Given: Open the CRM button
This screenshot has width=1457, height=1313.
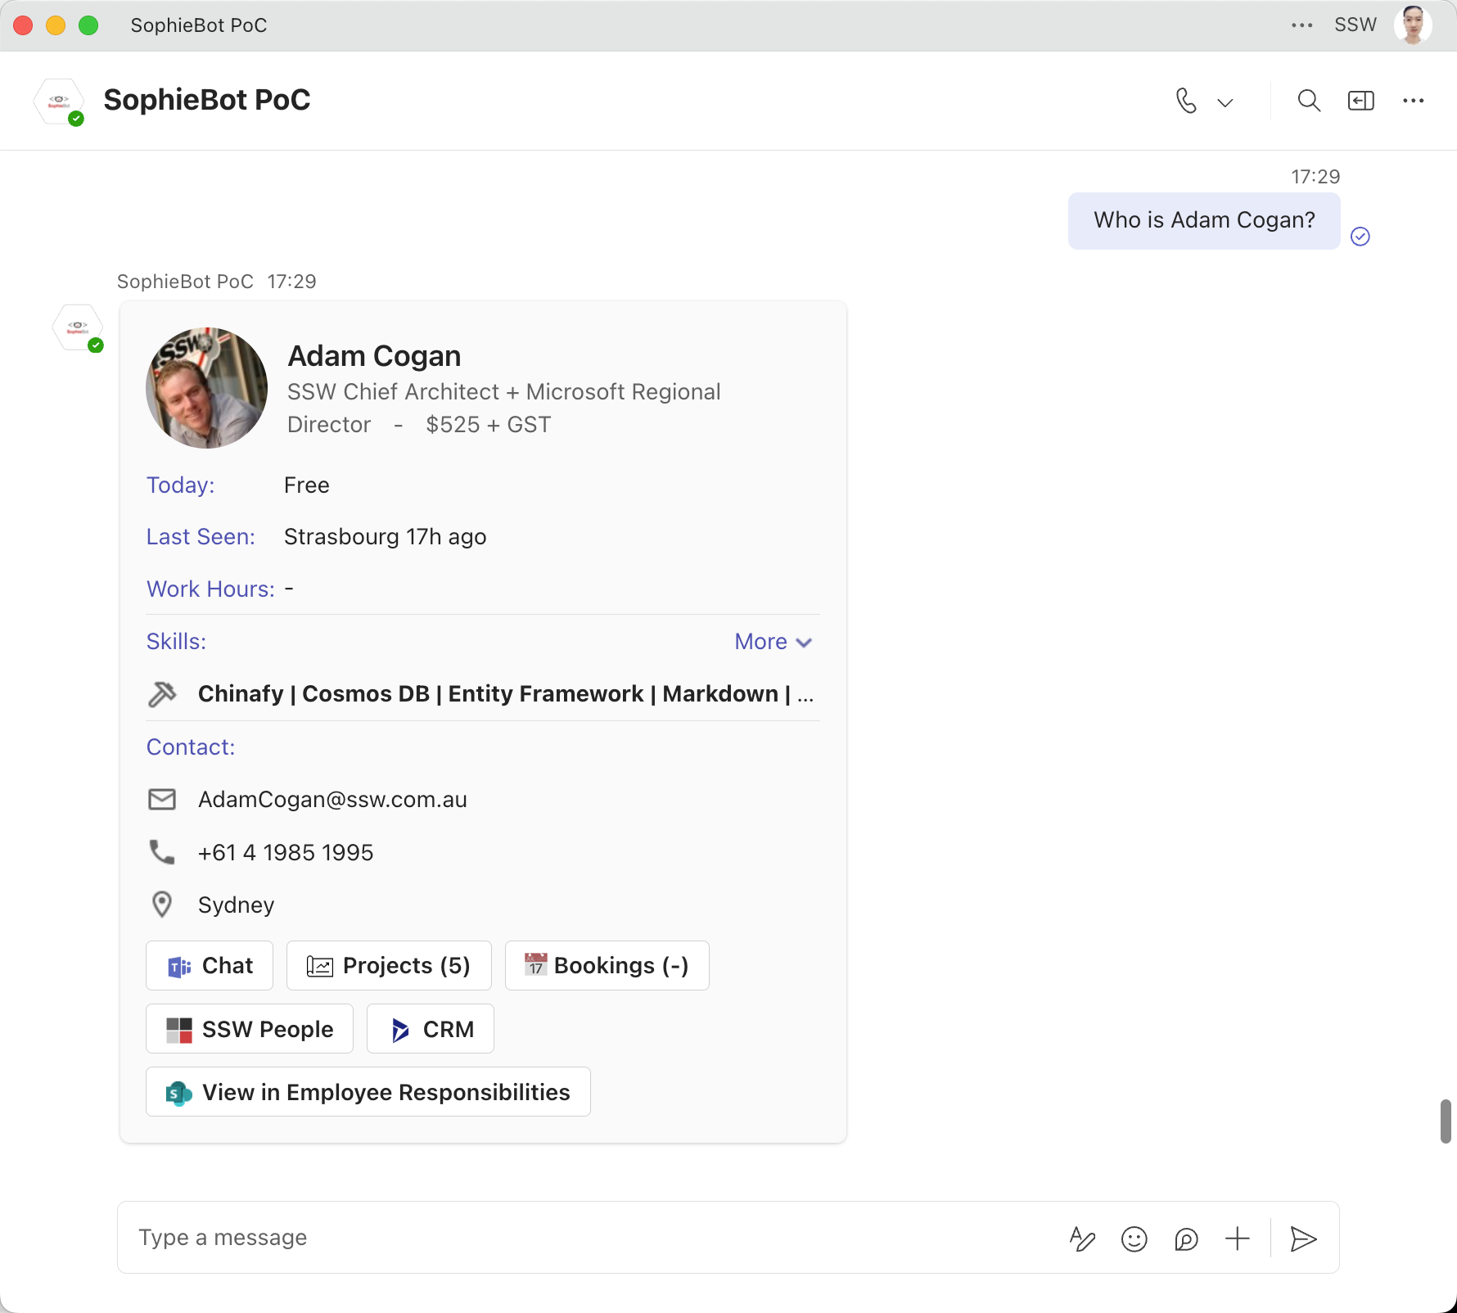Looking at the screenshot, I should [x=431, y=1029].
